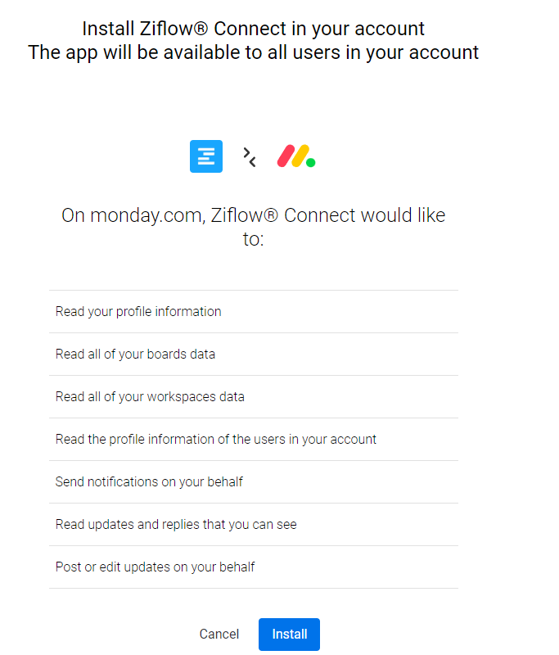Click the blue Ziflow logo icon
This screenshot has width=559, height=655.
(206, 156)
